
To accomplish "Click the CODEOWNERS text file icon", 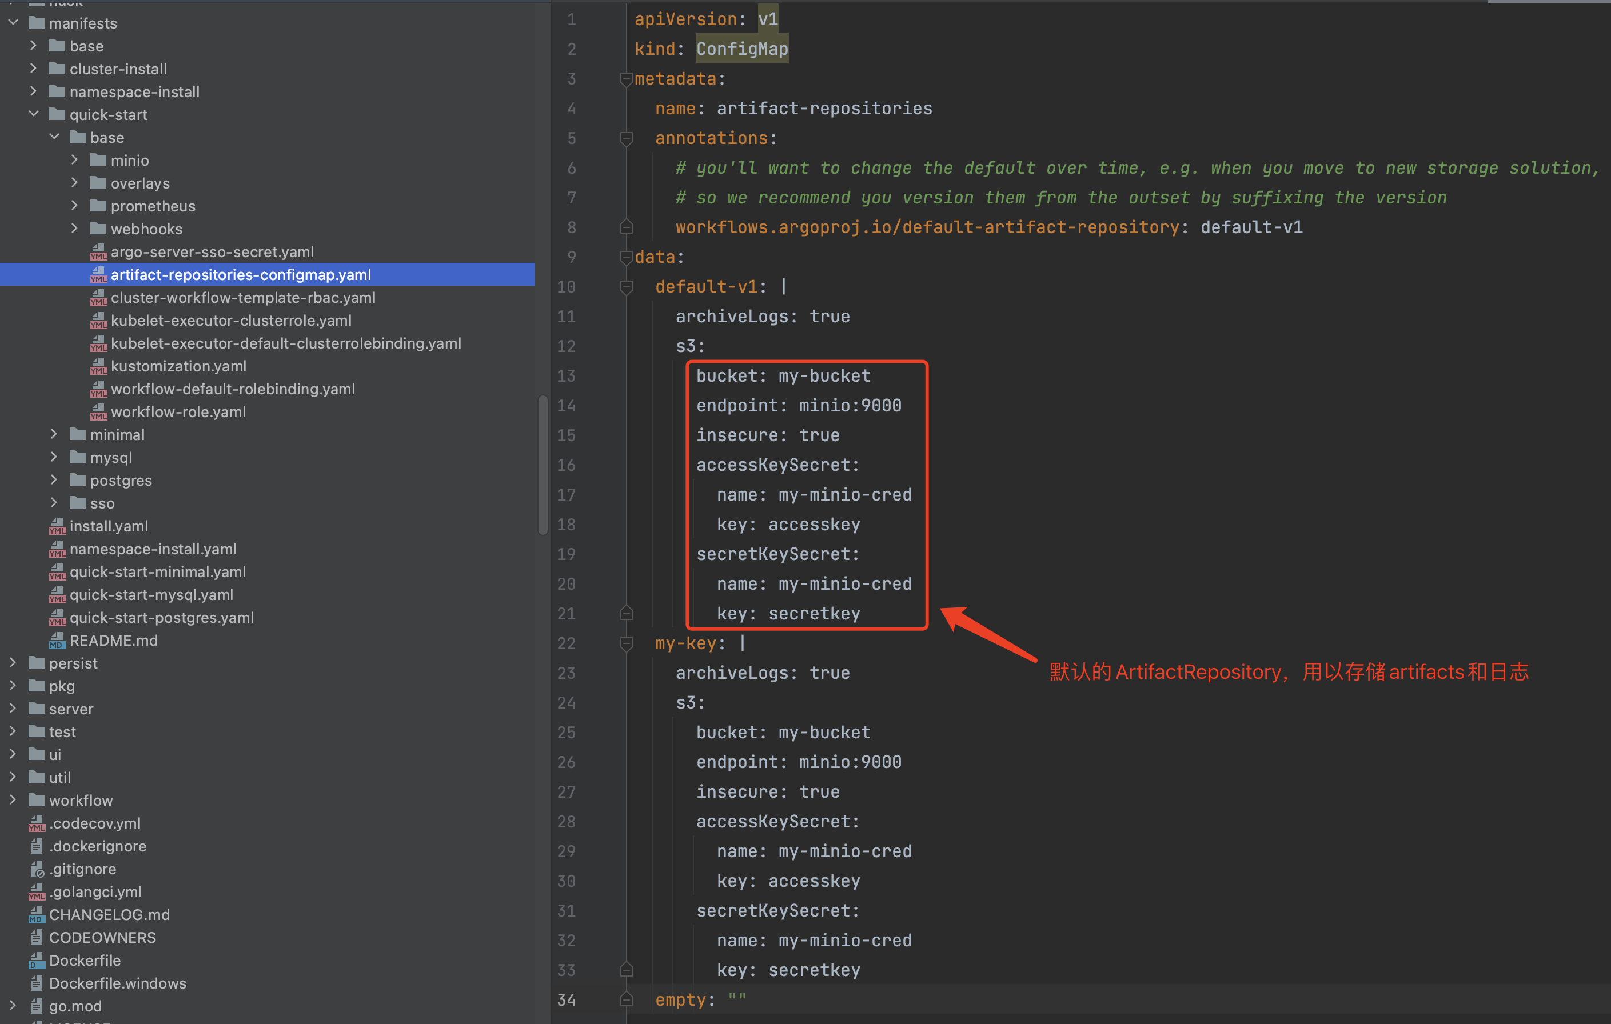I will pyautogui.click(x=37, y=938).
